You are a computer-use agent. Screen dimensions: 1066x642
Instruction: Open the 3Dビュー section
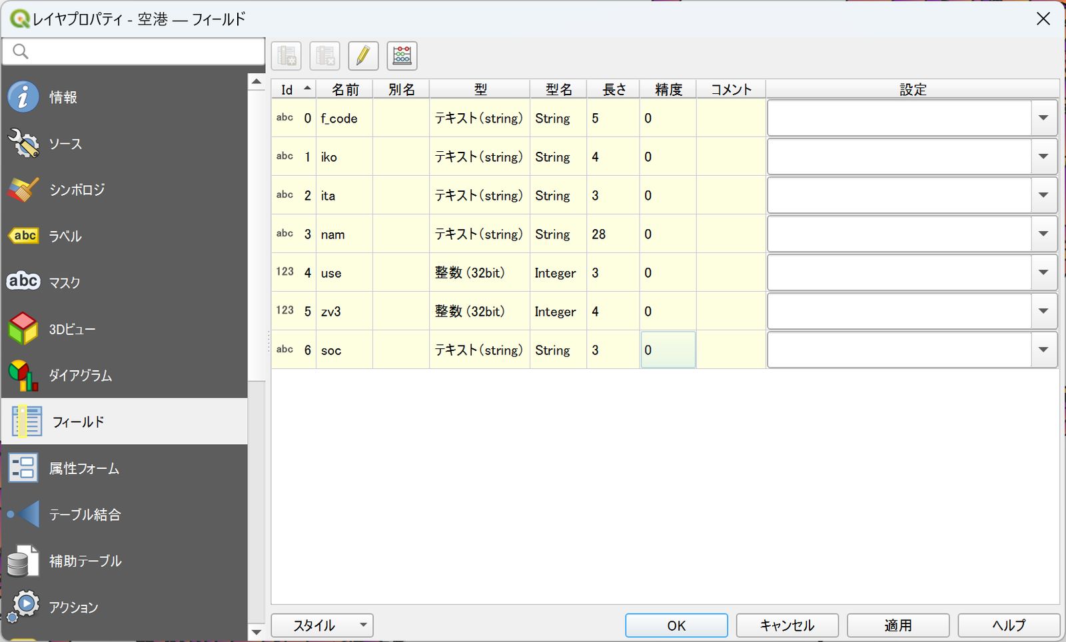click(x=124, y=329)
